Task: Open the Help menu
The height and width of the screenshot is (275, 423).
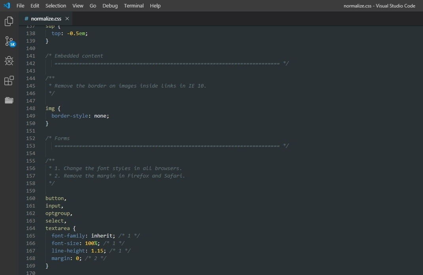Action: (x=155, y=6)
